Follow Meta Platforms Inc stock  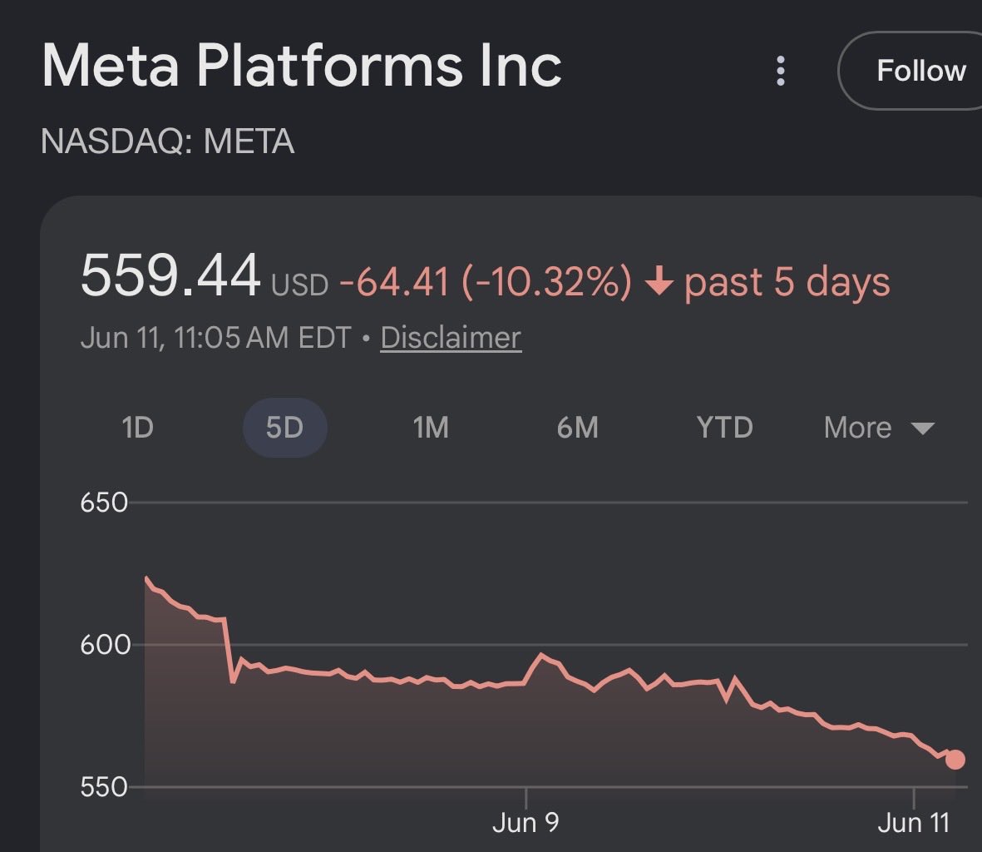911,71
